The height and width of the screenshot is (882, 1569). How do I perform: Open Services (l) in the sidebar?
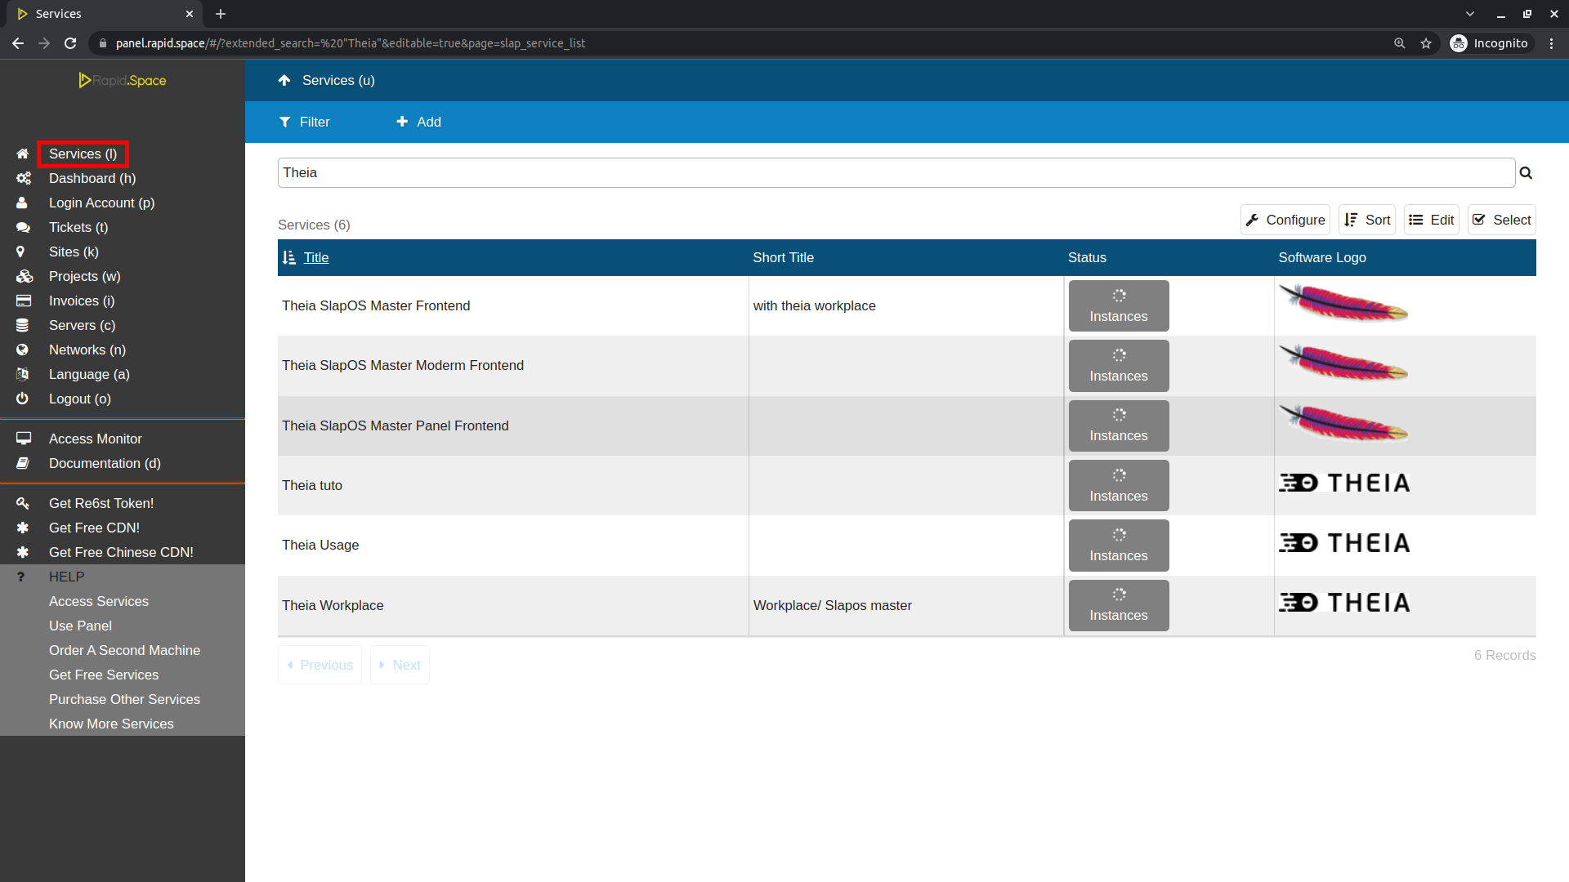83,154
